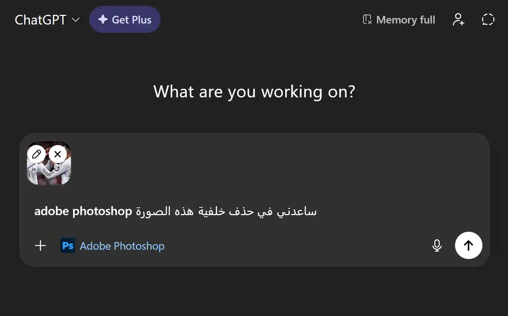Remove the attached image with the X
The width and height of the screenshot is (508, 316).
pyautogui.click(x=57, y=154)
